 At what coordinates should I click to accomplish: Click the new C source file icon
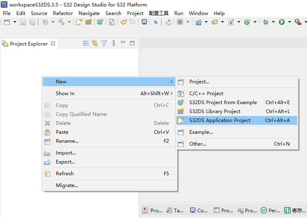[231, 22]
